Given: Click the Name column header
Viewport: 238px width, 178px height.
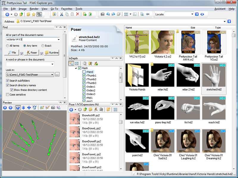Looking at the screenshot, I should 157,27.
